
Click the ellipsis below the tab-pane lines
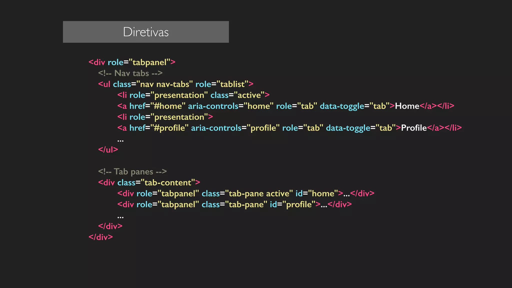point(120,217)
